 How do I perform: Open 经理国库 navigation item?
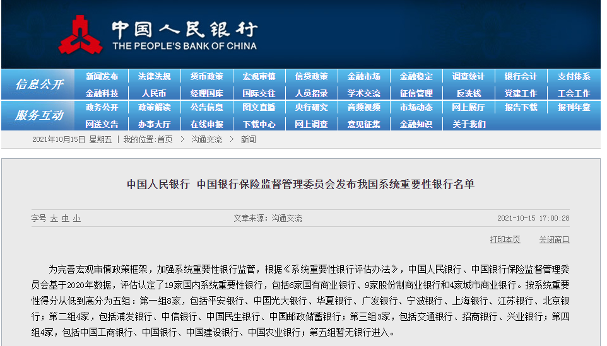(x=207, y=93)
